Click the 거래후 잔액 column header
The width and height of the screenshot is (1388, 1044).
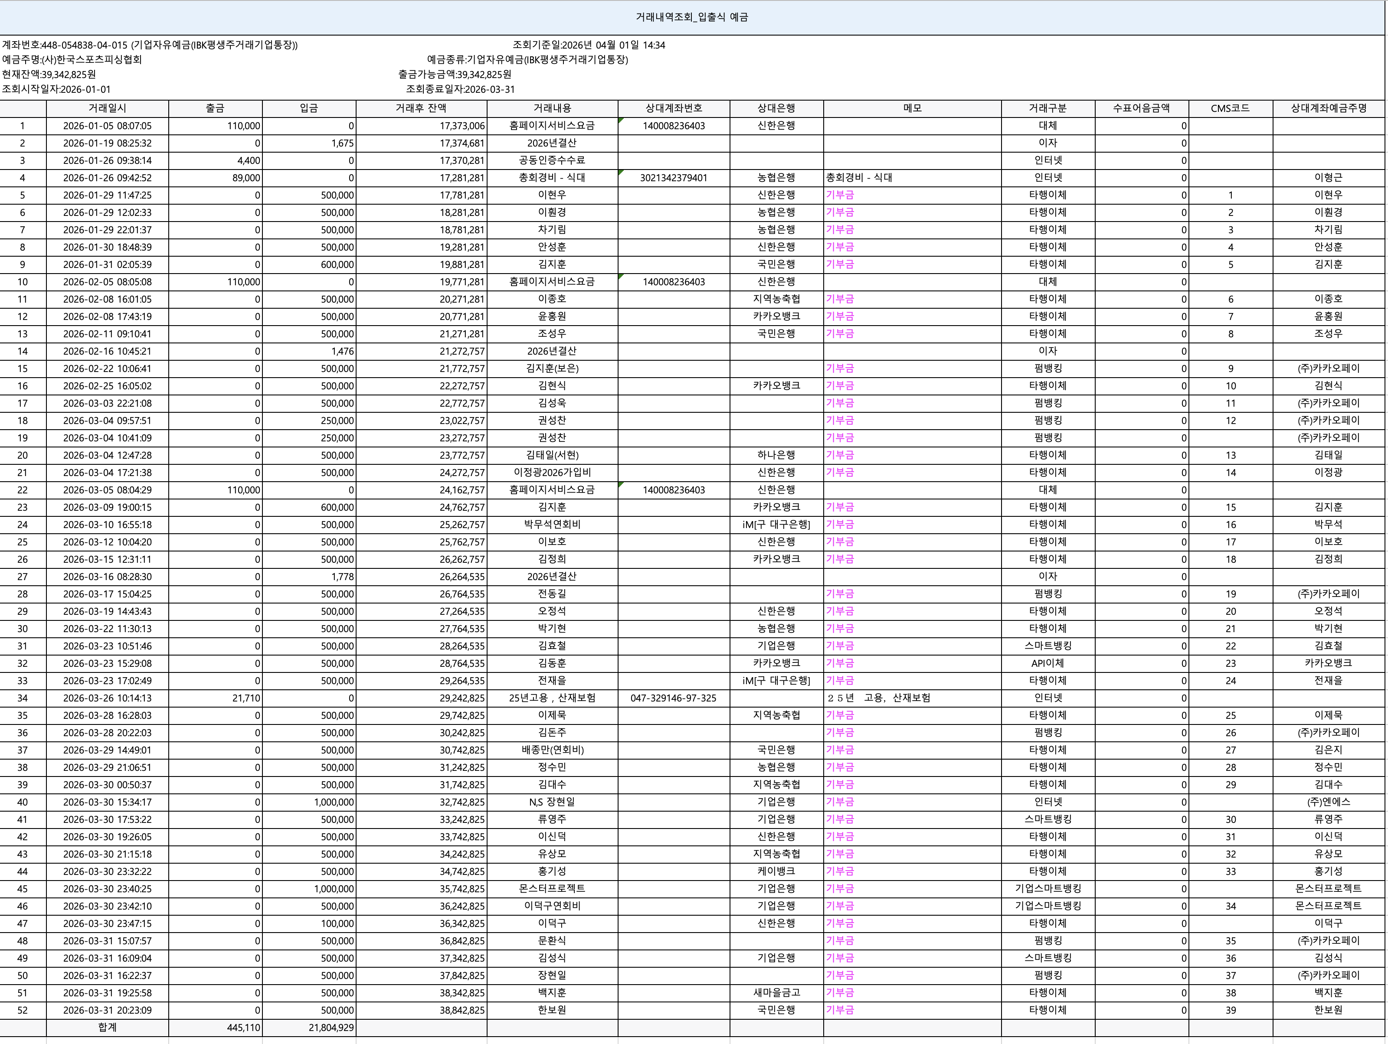[x=421, y=108]
